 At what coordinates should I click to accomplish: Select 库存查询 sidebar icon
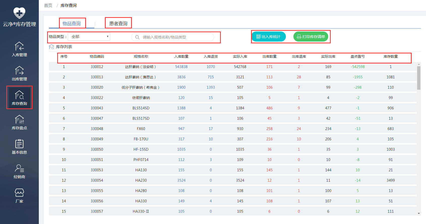[x=19, y=95]
